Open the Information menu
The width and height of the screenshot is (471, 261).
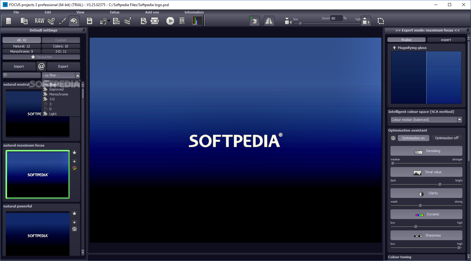[x=194, y=12]
